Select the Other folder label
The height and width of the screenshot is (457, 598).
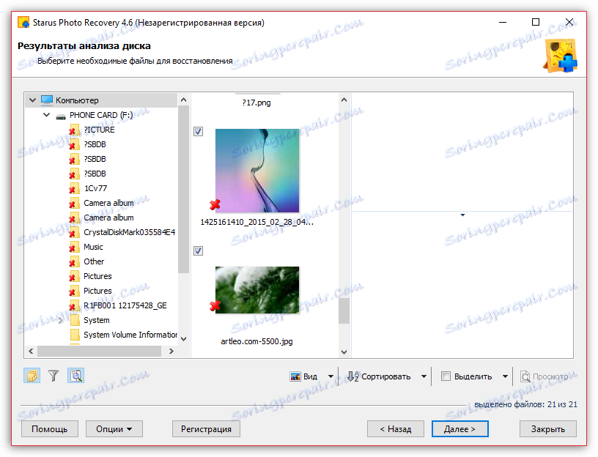pos(94,261)
